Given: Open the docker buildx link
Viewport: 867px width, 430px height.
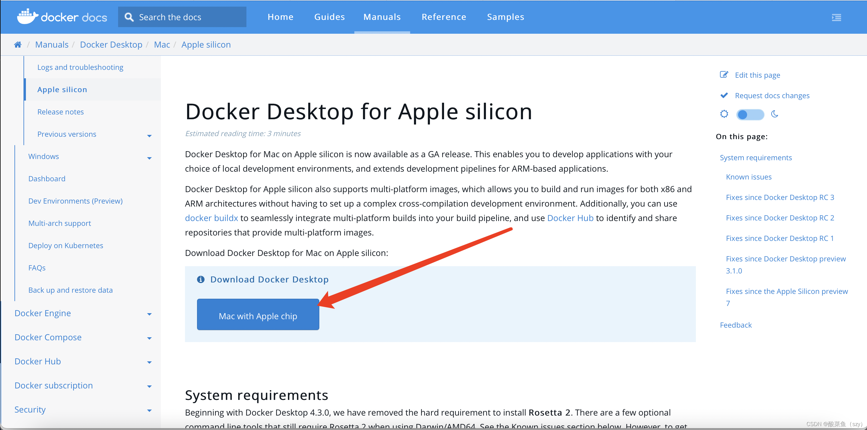Looking at the screenshot, I should coord(211,218).
